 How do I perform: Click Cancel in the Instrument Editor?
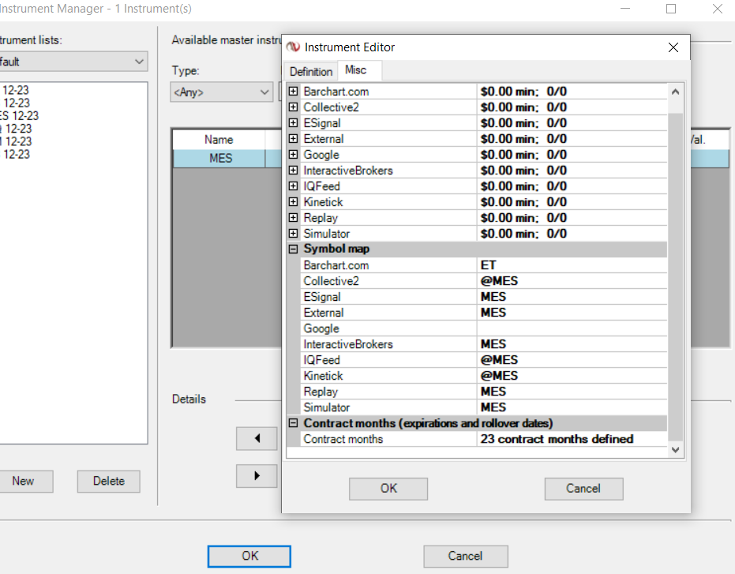(x=583, y=489)
